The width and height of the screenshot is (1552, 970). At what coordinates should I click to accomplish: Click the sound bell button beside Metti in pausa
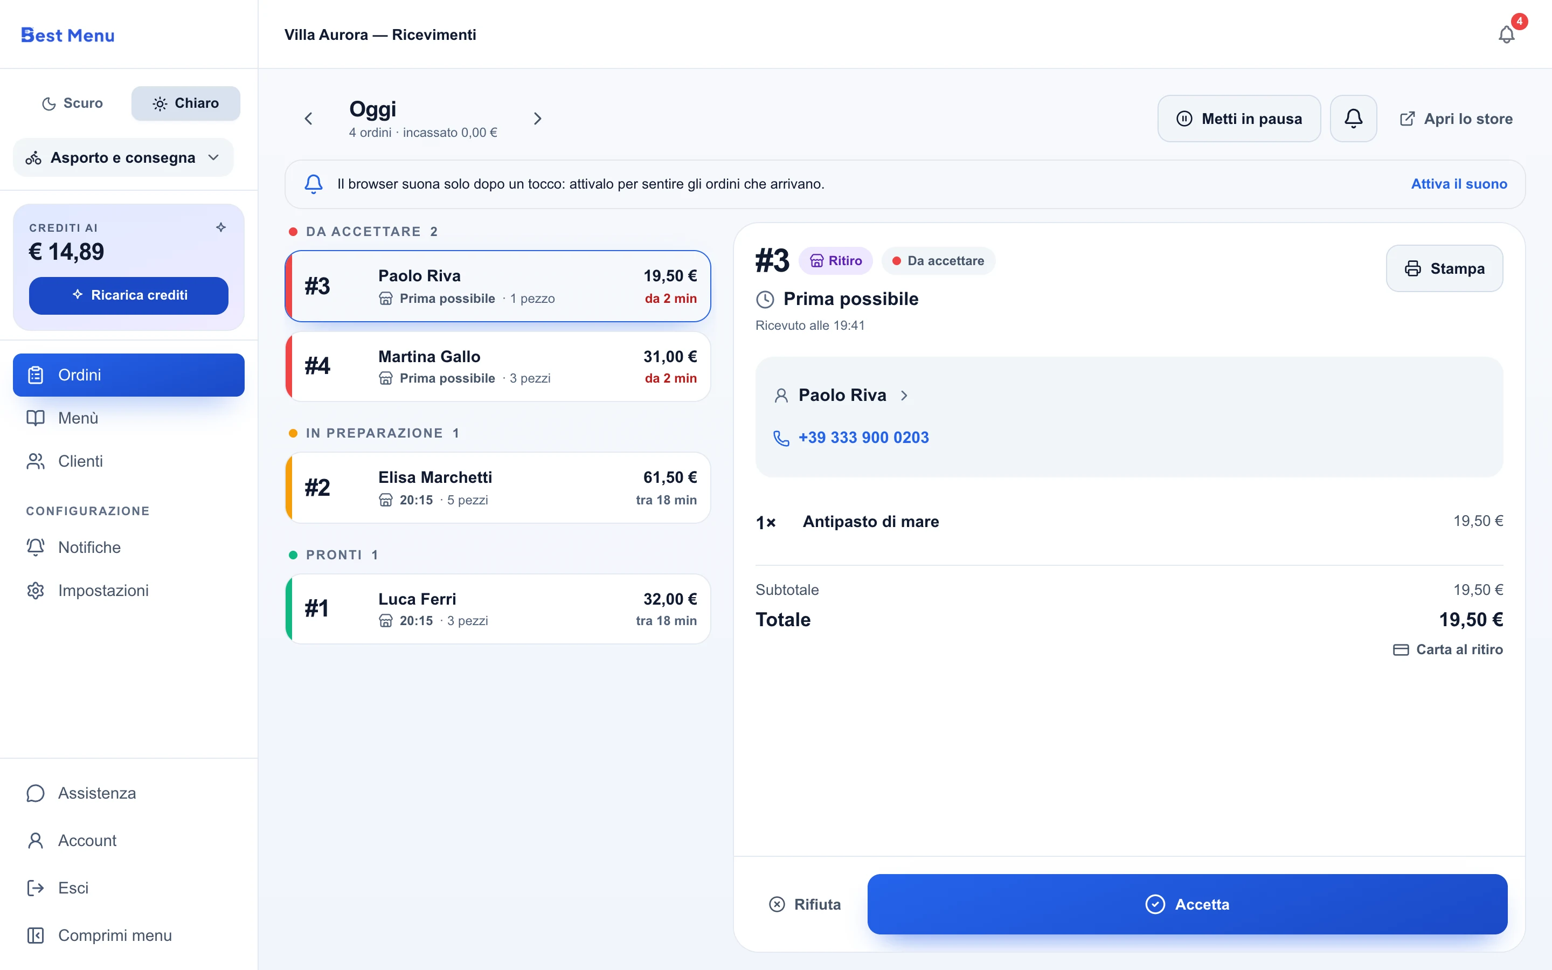coord(1353,119)
